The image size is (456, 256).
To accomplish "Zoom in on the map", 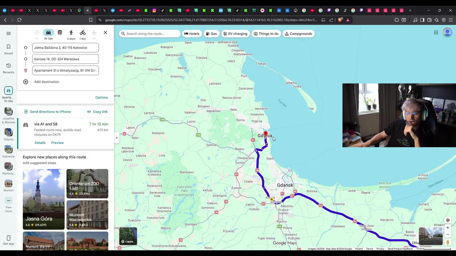I will [x=448, y=228].
